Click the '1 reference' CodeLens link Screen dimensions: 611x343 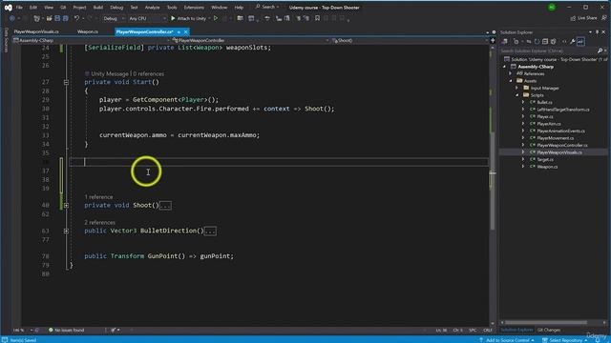(98, 197)
